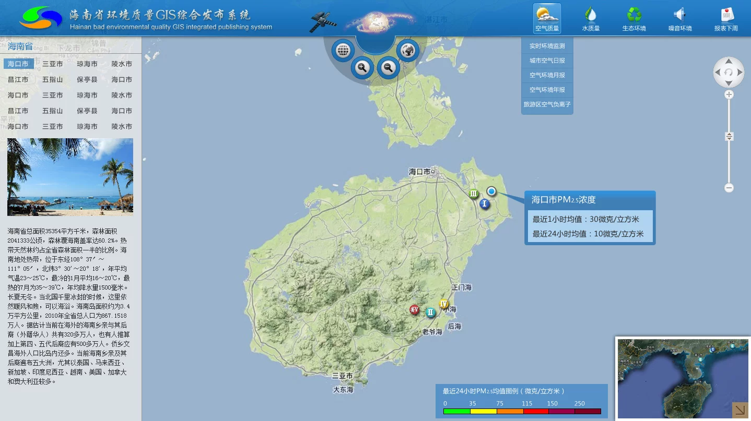
Task: Select the yellow station marker IV
Action: pyautogui.click(x=444, y=304)
